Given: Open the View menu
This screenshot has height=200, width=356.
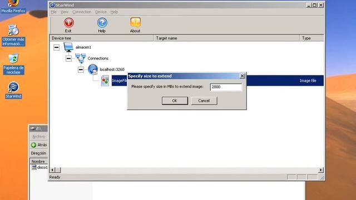Looking at the screenshot, I should 65,12.
